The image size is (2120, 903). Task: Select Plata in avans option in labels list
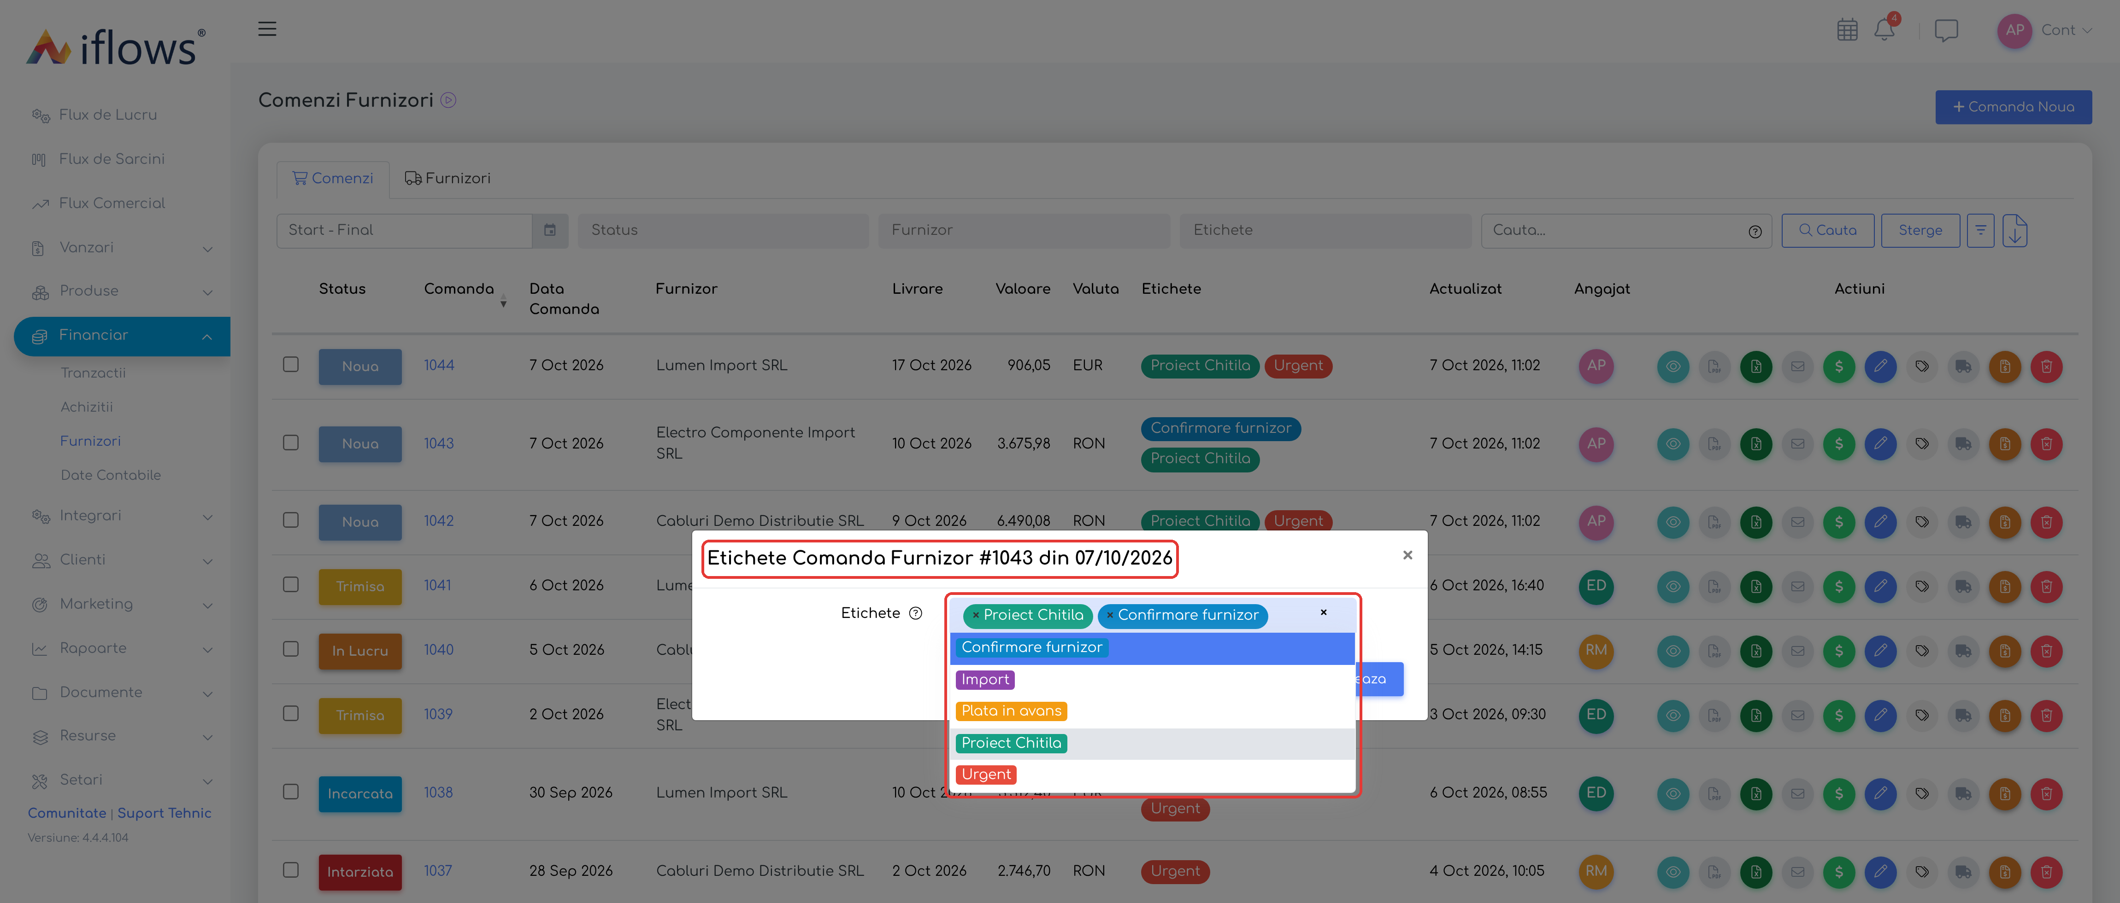click(x=1151, y=711)
